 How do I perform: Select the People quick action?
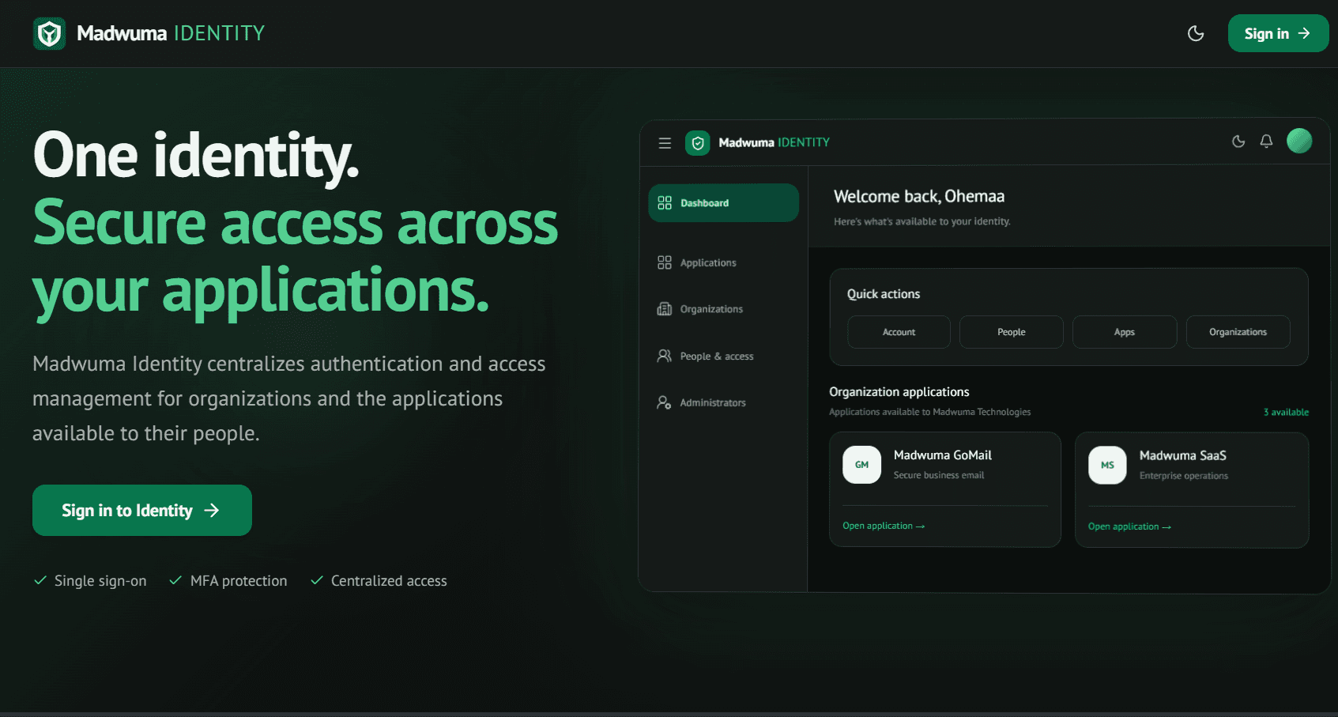(x=1012, y=332)
